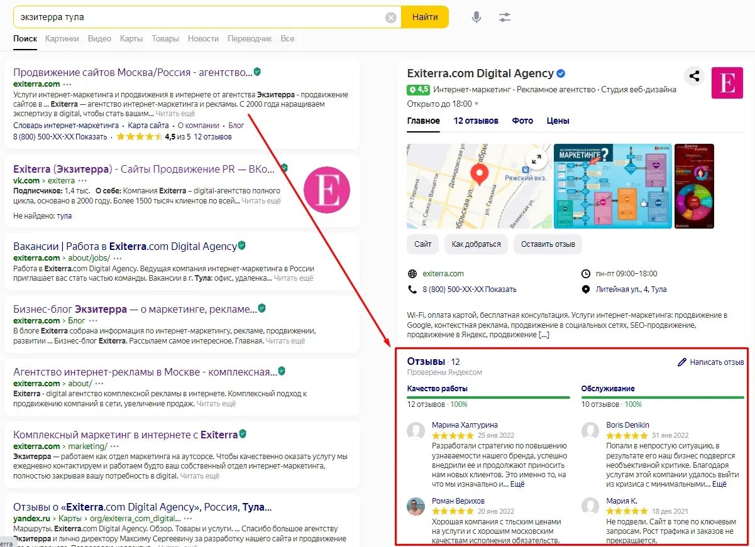Viewport: 755px width, 547px height.
Task: Click the Качество работы green rating bar
Action: [488, 397]
